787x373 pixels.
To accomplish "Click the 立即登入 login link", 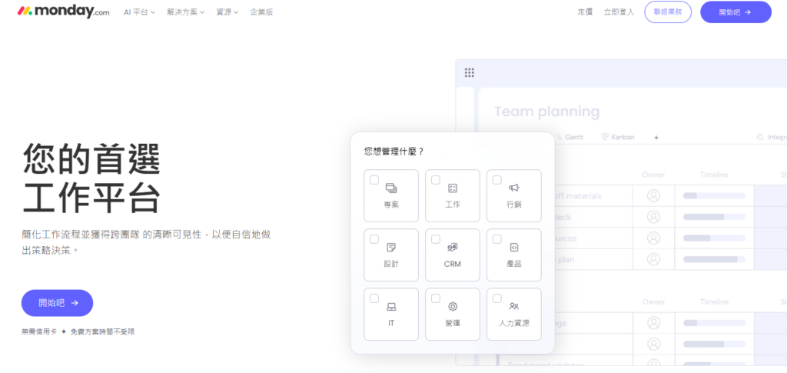I will pos(619,12).
